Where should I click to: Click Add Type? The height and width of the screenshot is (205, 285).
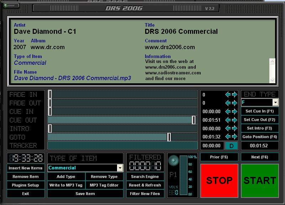pyautogui.click(x=66, y=177)
